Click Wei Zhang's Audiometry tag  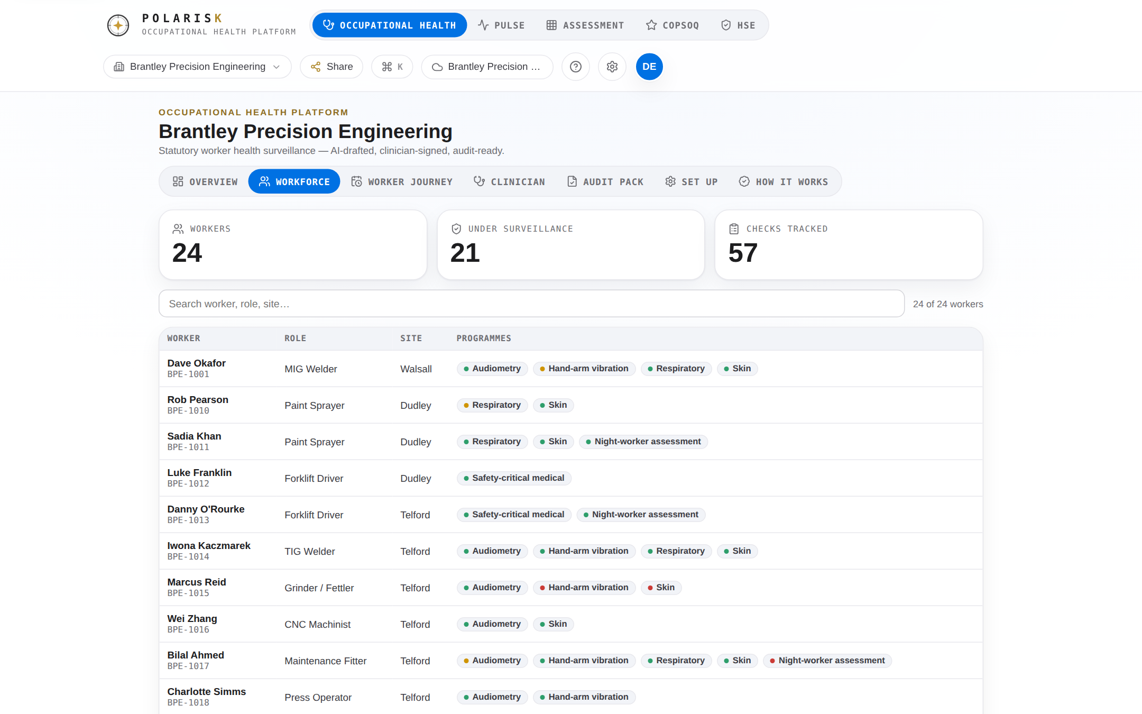[x=492, y=624]
